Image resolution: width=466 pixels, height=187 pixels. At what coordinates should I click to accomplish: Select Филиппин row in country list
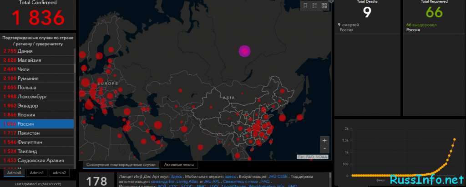pos(37,142)
